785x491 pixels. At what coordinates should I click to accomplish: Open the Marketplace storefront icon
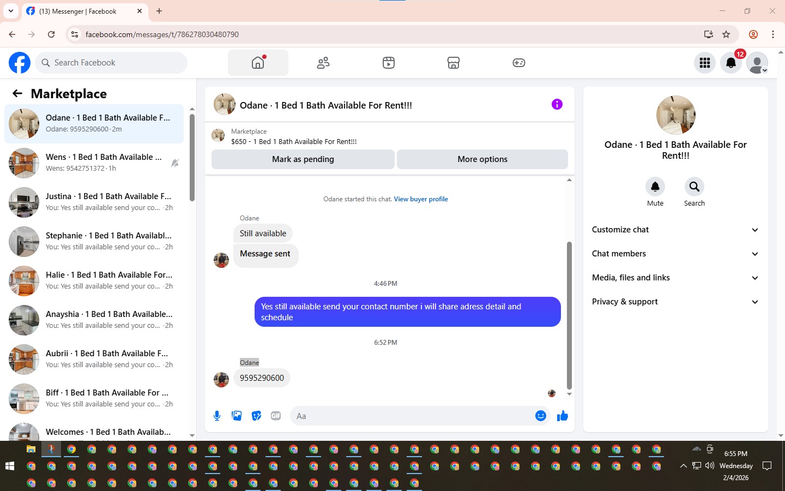[x=454, y=63]
